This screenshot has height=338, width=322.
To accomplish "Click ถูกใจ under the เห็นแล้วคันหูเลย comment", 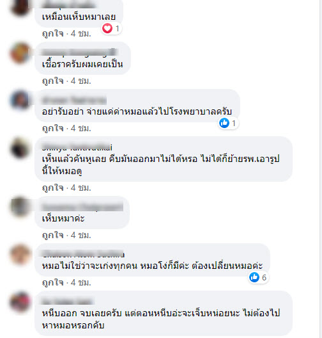I will point(52,188).
